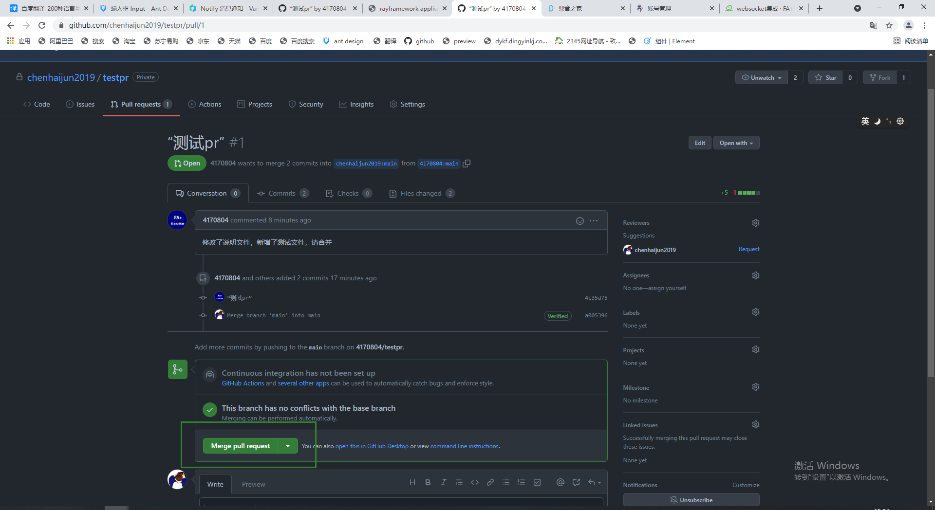Open saved replies dropdown in comment toolbar
This screenshot has width=935, height=510.
tap(595, 482)
